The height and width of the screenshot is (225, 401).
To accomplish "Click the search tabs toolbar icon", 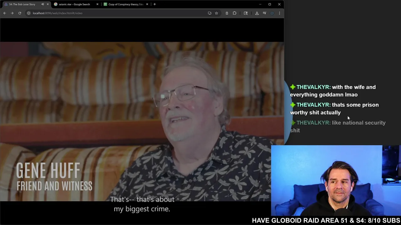I will (246, 13).
